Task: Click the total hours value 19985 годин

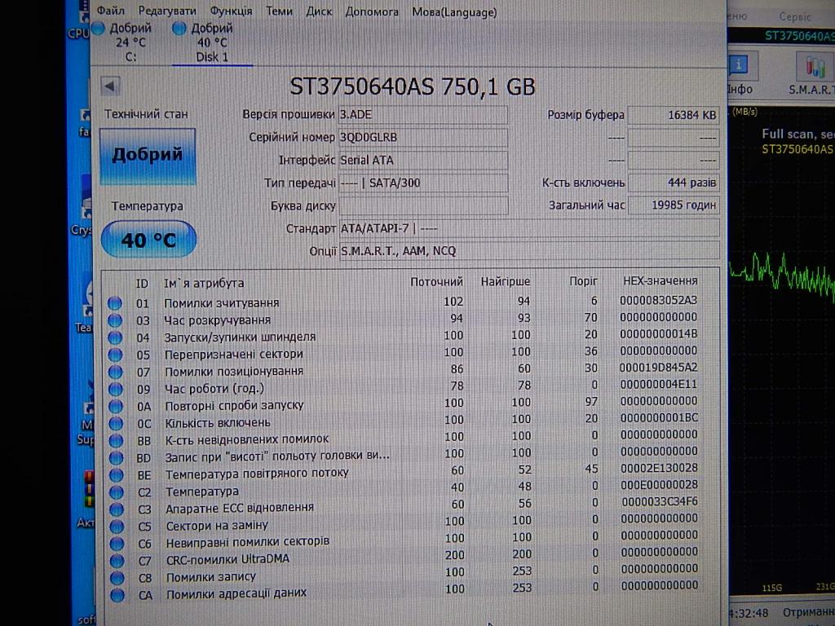Action: pyautogui.click(x=674, y=205)
